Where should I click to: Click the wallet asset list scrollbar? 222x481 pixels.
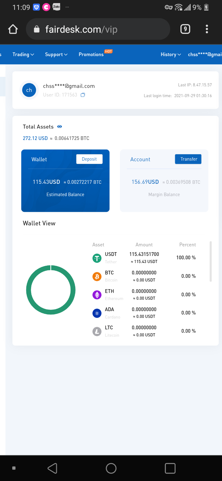(x=211, y=261)
